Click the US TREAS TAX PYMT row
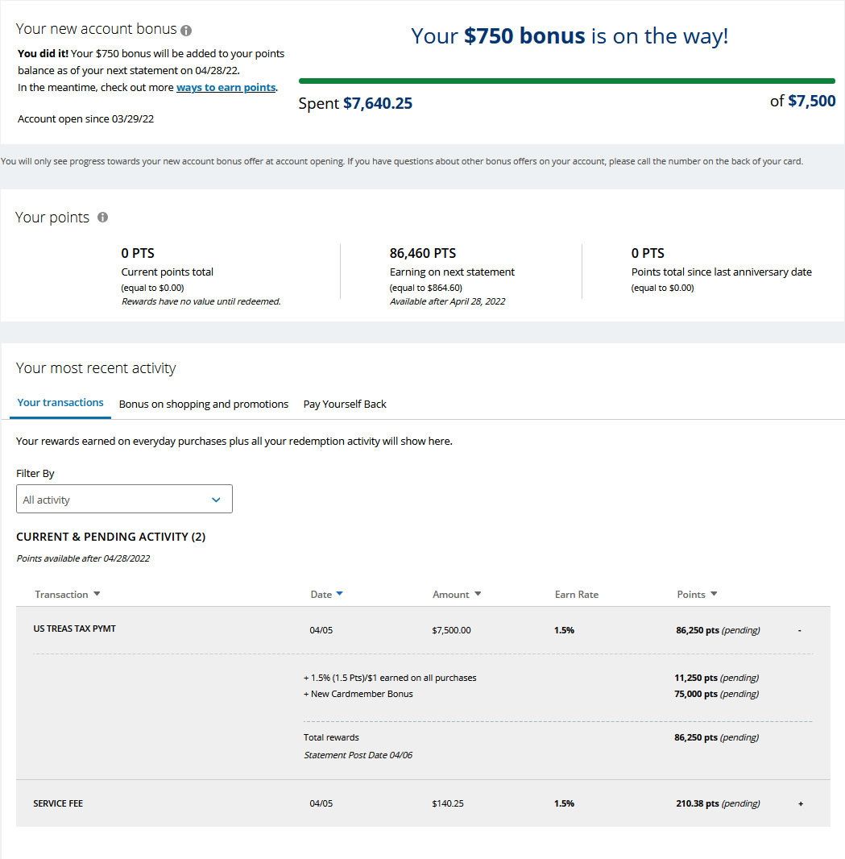The height and width of the screenshot is (859, 845). coord(423,630)
